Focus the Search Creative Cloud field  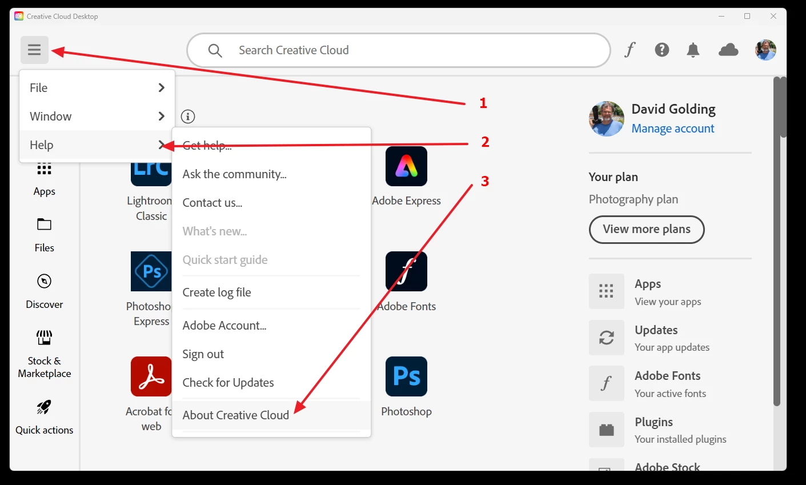point(399,50)
